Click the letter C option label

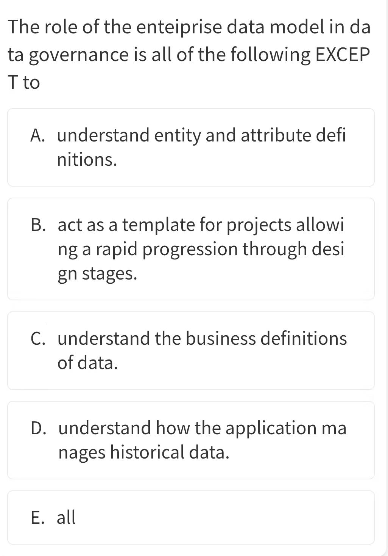coord(39,339)
